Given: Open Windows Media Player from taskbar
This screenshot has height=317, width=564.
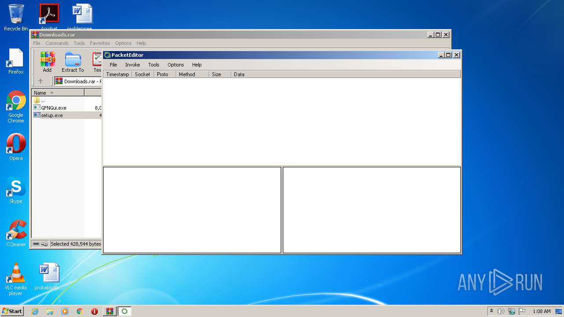Looking at the screenshot, I should coord(65,311).
